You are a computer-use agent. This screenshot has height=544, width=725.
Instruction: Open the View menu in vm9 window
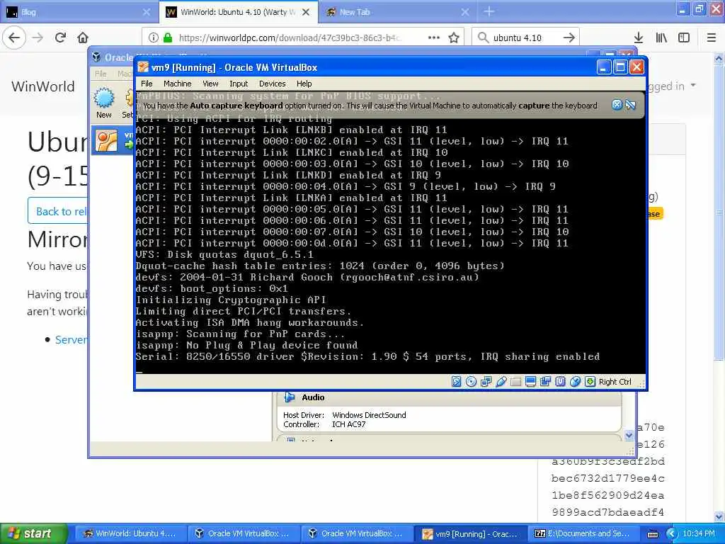pyautogui.click(x=210, y=84)
